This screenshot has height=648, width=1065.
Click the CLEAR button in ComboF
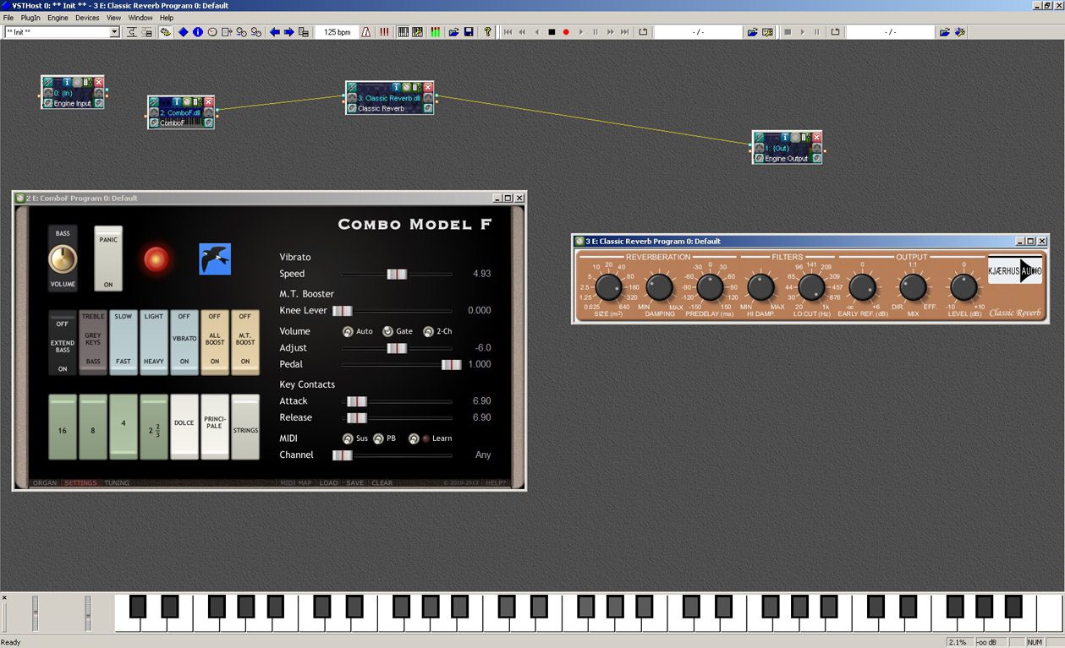pos(382,483)
